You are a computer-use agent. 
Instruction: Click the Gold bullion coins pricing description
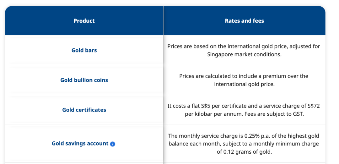coord(244,80)
